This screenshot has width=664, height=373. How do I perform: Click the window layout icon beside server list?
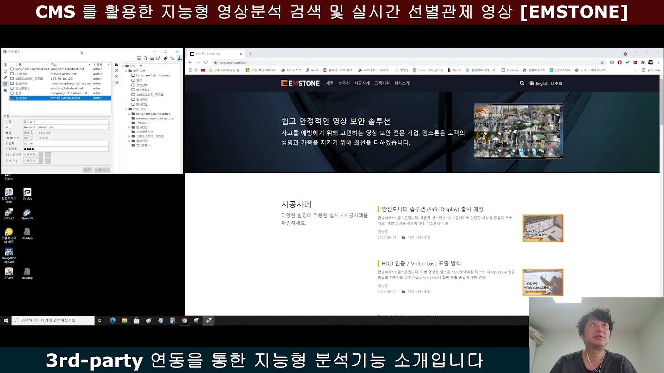[x=5, y=84]
